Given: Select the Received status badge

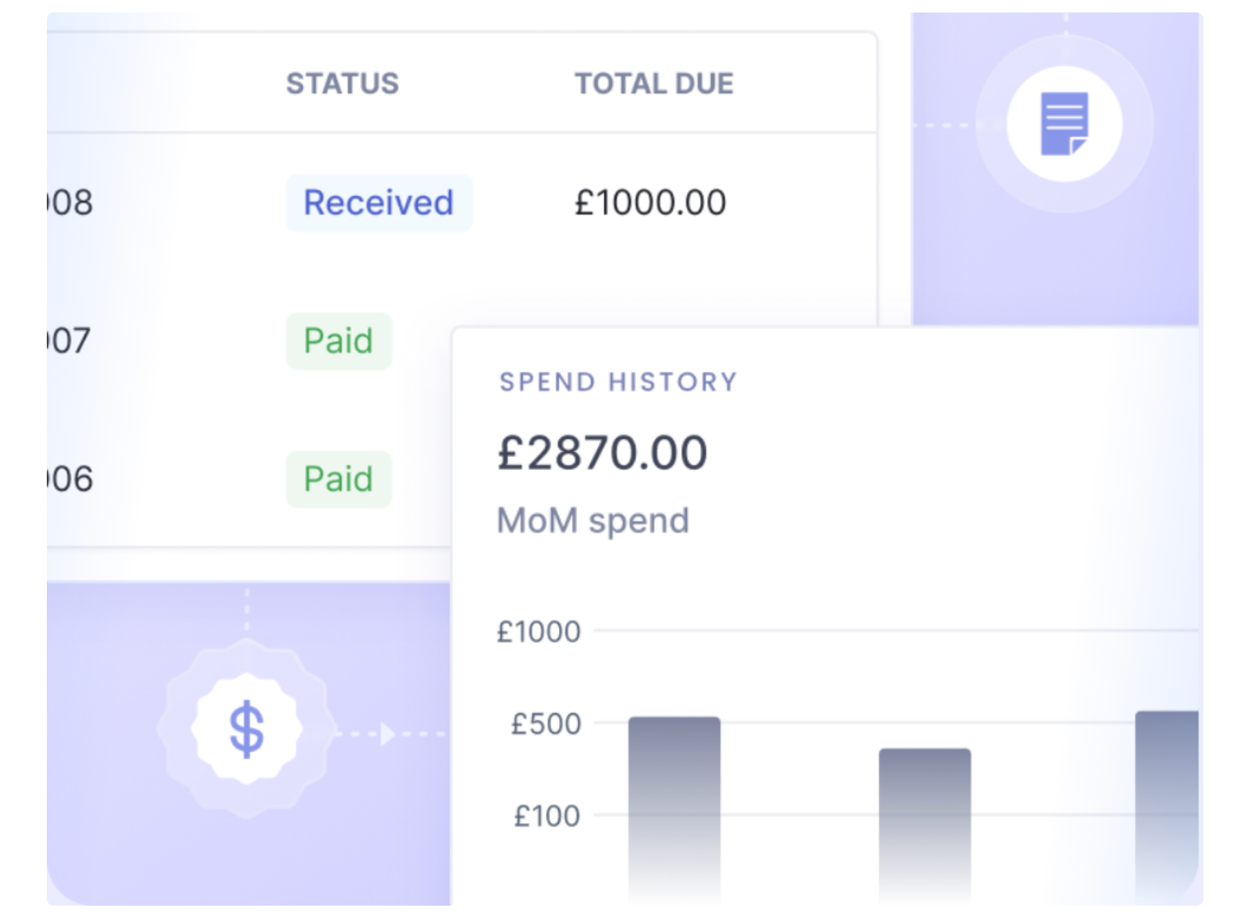Looking at the screenshot, I should point(379,203).
